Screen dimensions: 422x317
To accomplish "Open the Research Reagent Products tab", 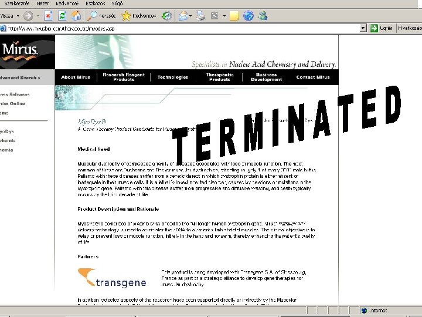I will (x=124, y=77).
